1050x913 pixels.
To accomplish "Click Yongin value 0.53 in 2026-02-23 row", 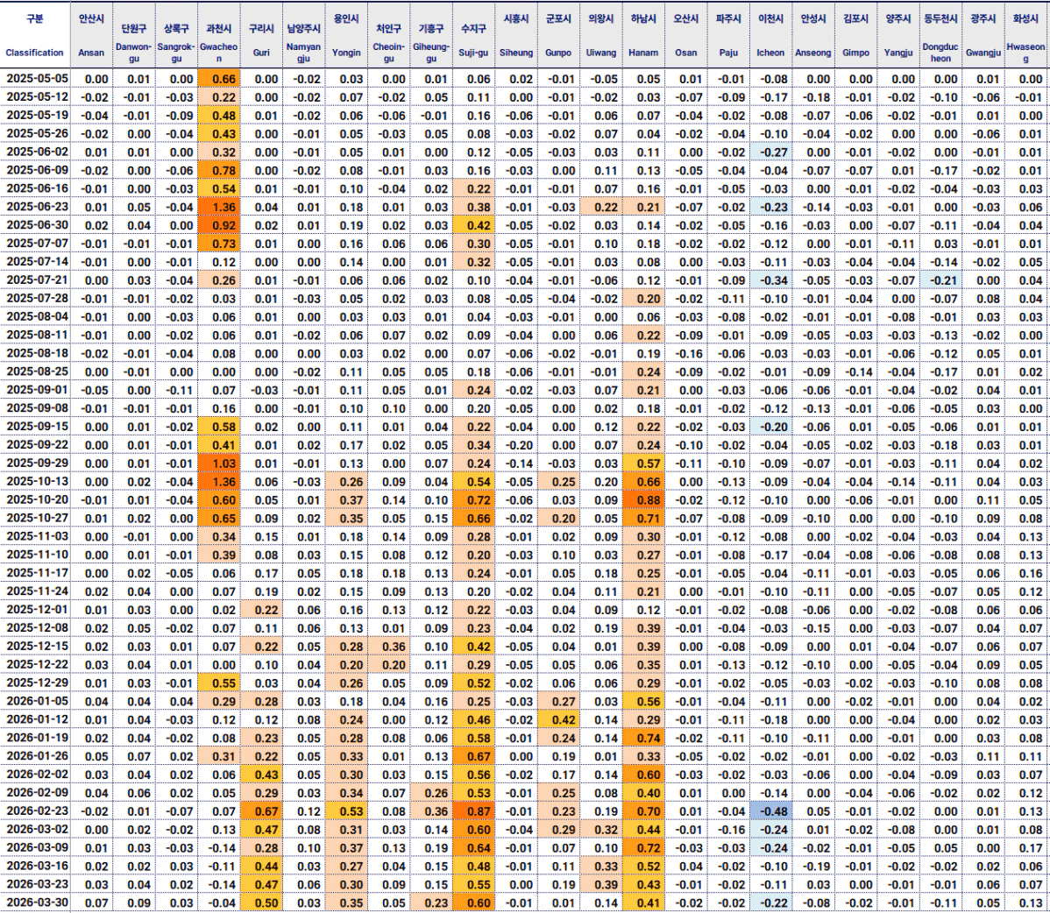I will (x=346, y=811).
